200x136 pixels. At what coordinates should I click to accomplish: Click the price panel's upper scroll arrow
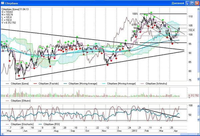pos(198,9)
